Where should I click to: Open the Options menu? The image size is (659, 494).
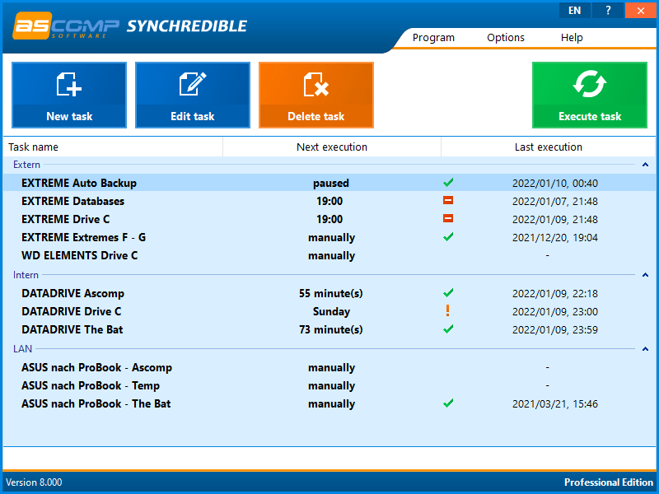coord(505,37)
